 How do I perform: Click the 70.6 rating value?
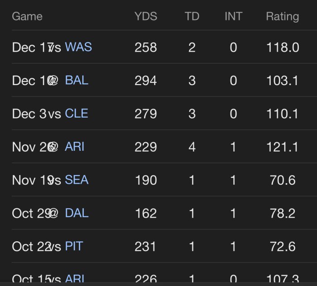tap(282, 180)
